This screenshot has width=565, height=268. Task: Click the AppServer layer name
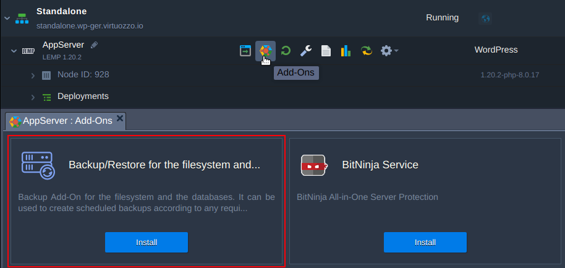[63, 45]
